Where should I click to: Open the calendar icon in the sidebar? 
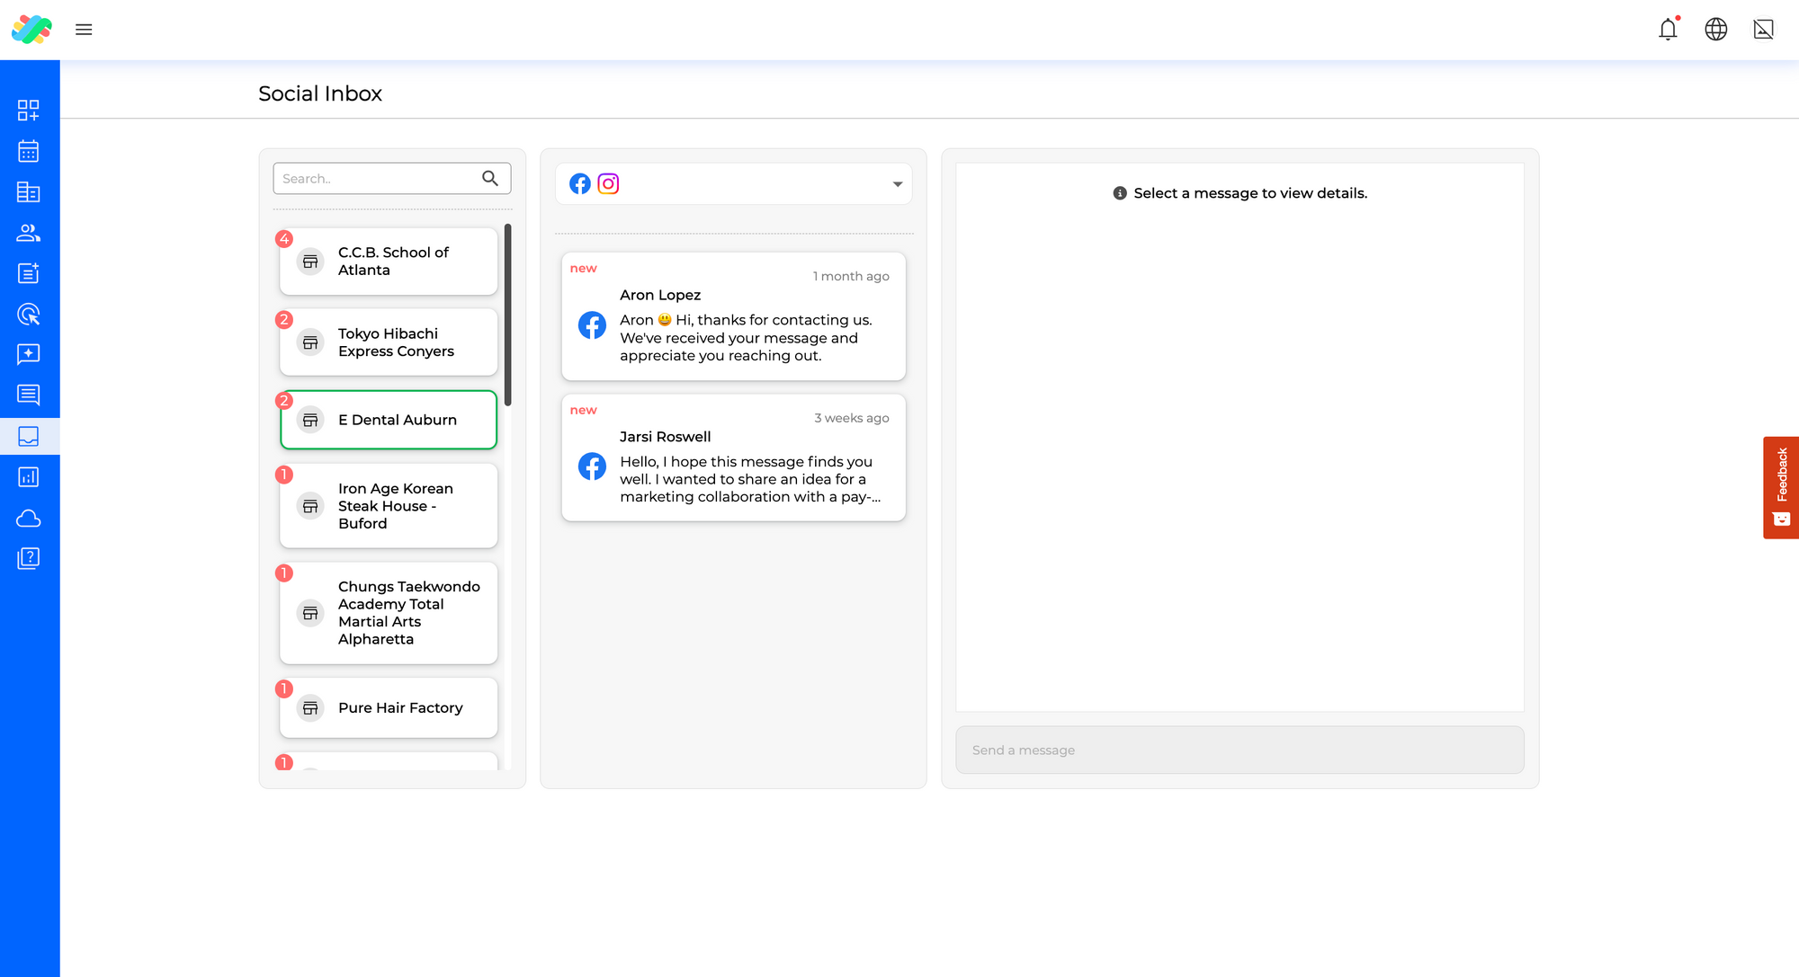pyautogui.click(x=29, y=151)
